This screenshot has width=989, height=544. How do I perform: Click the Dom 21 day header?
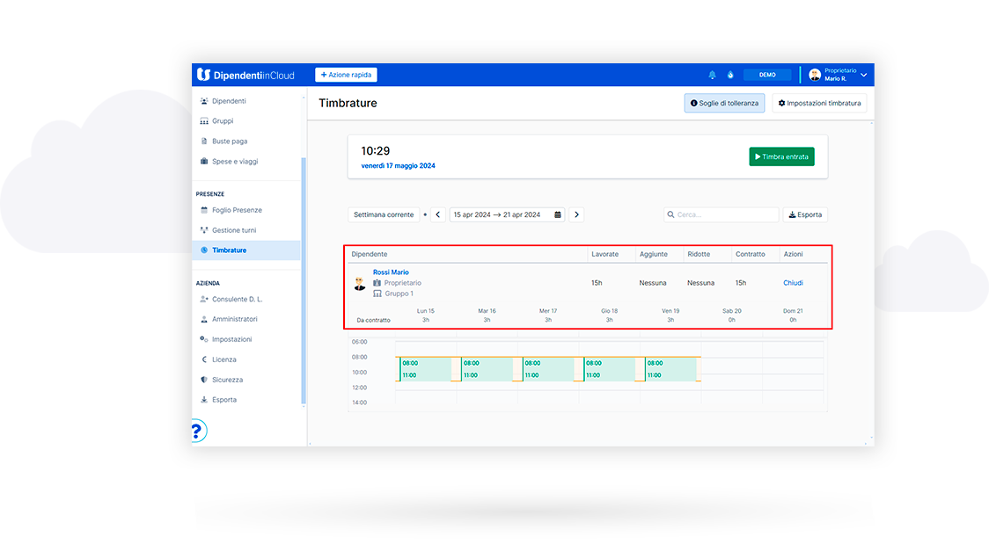(793, 311)
